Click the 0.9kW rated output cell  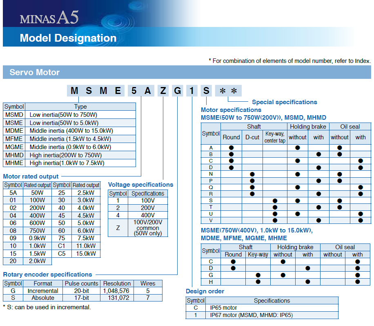click(37, 238)
